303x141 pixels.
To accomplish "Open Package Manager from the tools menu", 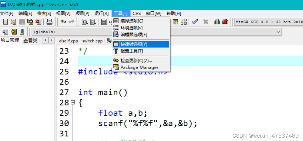I will point(141,68).
